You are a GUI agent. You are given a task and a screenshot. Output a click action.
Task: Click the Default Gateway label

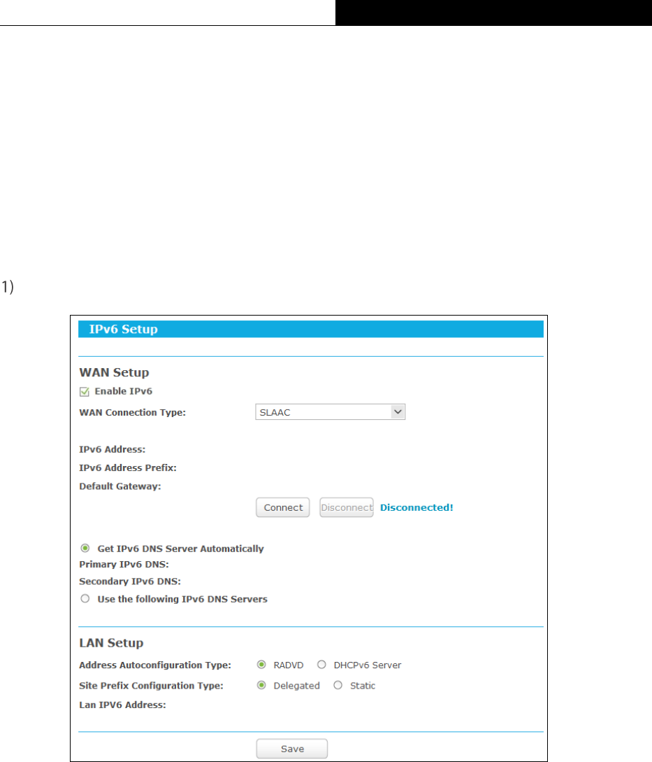tap(120, 486)
